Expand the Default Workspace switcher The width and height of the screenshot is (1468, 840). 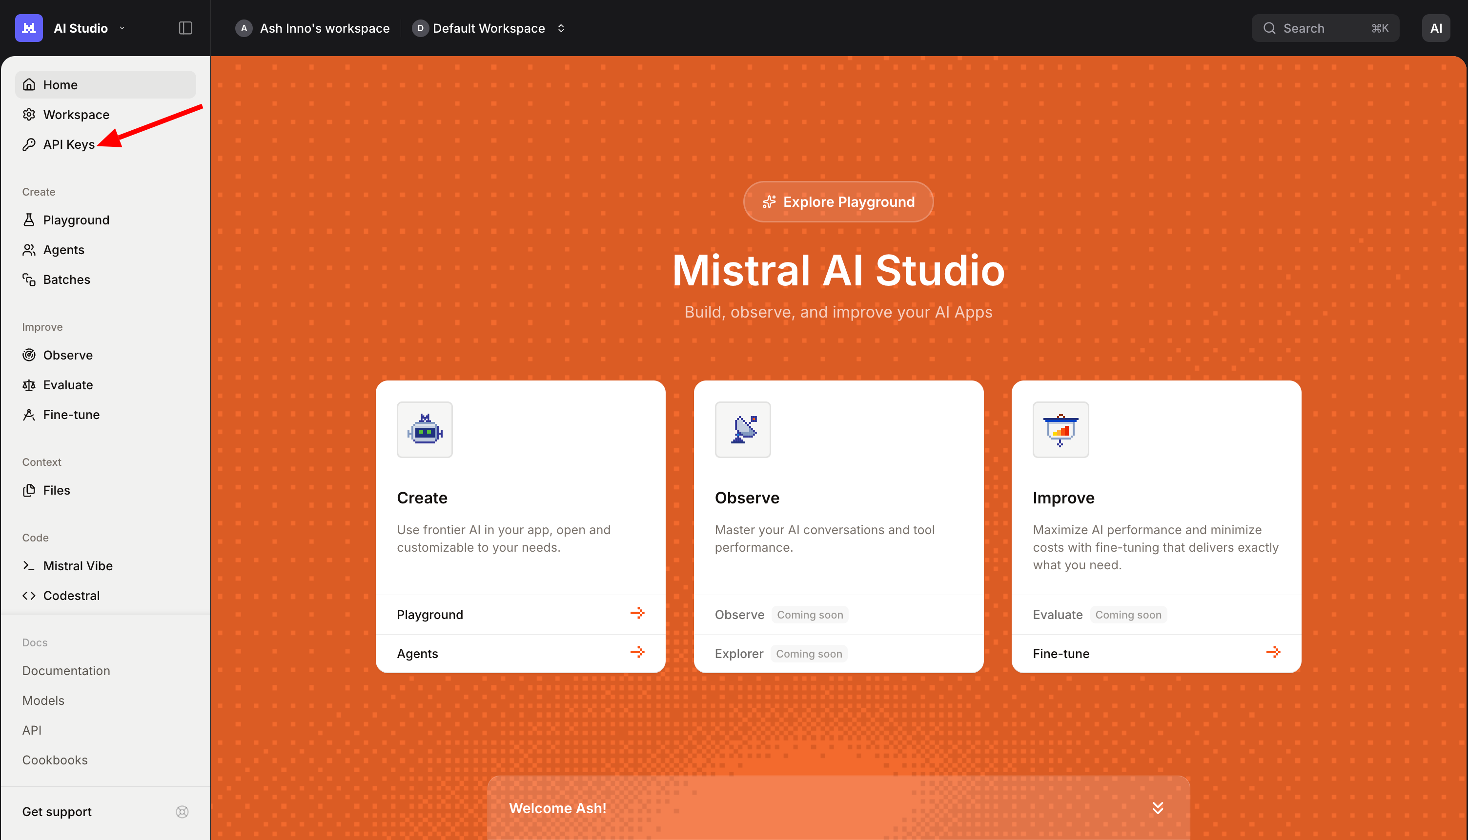click(x=560, y=28)
